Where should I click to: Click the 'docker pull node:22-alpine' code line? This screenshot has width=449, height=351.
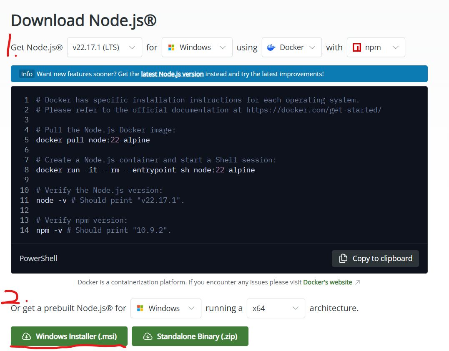93,140
